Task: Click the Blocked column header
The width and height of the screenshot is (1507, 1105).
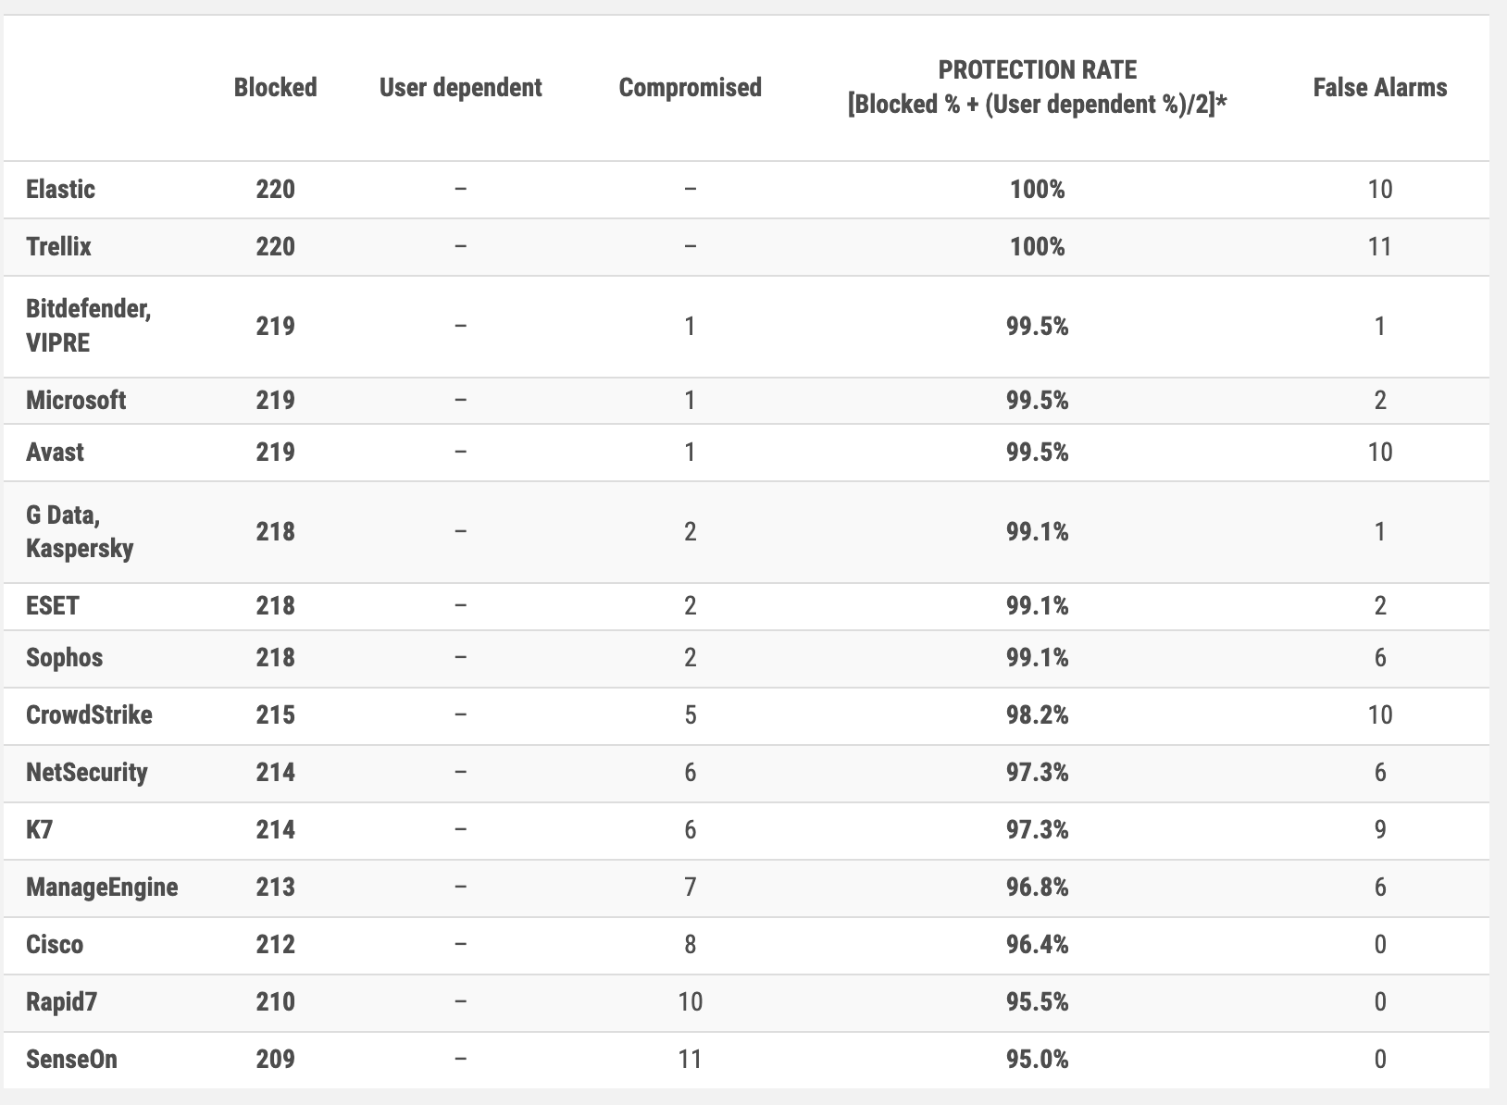Action: tap(275, 88)
